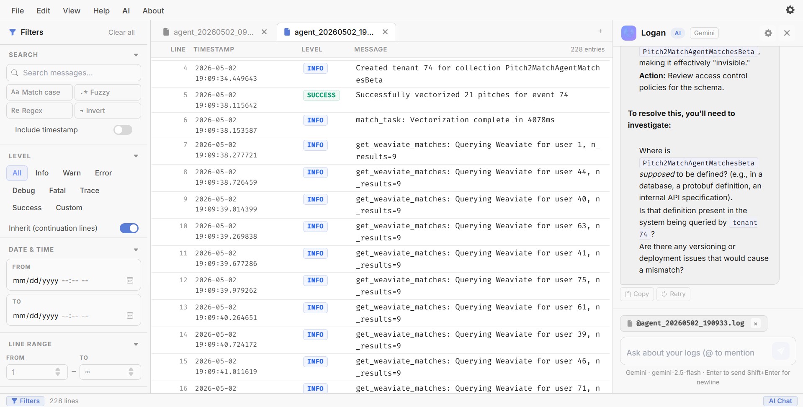The image size is (803, 407).
Task: Copy the AI response
Action: (x=637, y=294)
